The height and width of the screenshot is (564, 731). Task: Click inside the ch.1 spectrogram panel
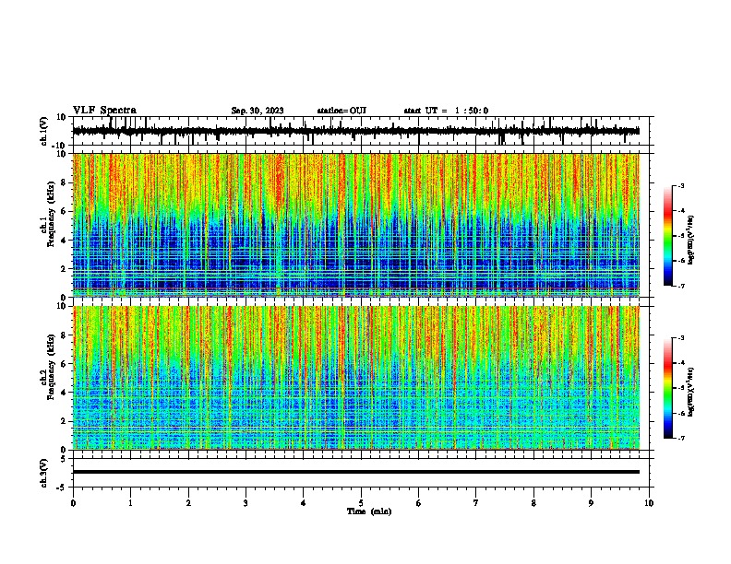click(355, 225)
